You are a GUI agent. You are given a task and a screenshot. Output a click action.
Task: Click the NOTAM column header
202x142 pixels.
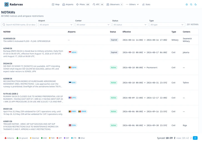[7, 32]
